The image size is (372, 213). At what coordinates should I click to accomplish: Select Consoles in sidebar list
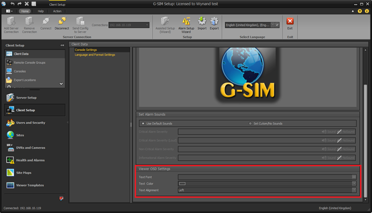coord(35,71)
